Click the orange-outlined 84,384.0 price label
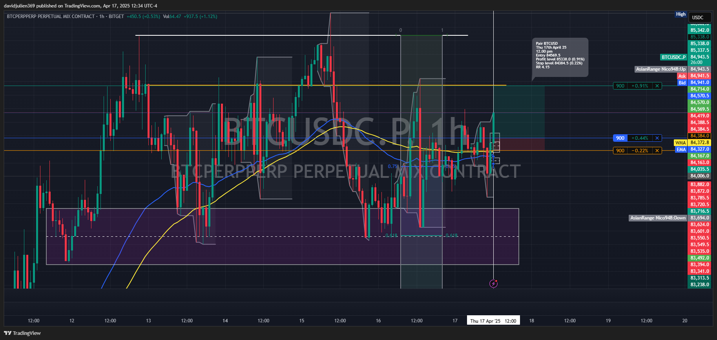 click(x=700, y=136)
